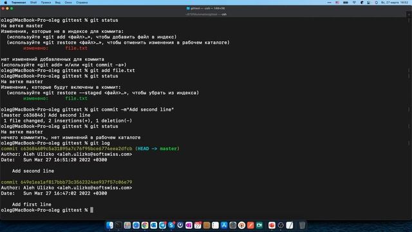
Task: Click the crescent moon Focus icon
Action: [362, 3]
